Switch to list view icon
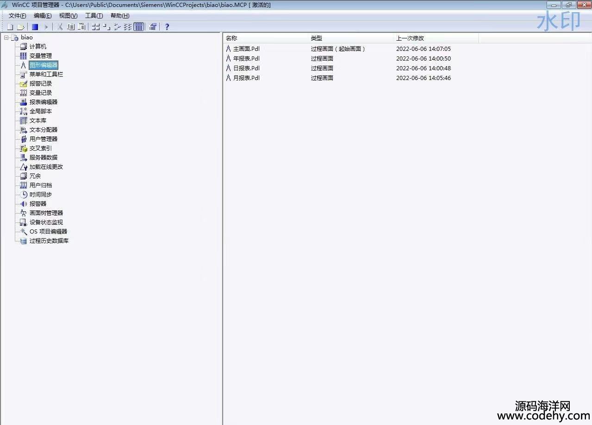The height and width of the screenshot is (425, 592). point(128,27)
